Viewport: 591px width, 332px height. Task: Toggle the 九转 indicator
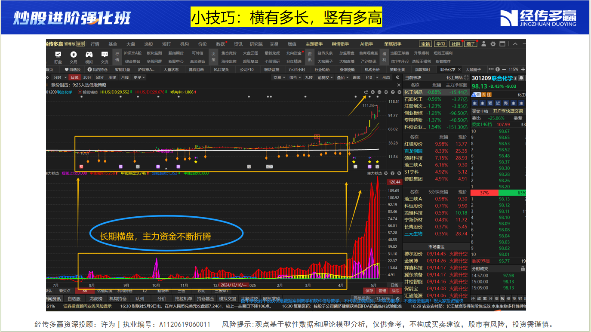pyautogui.click(x=308, y=77)
